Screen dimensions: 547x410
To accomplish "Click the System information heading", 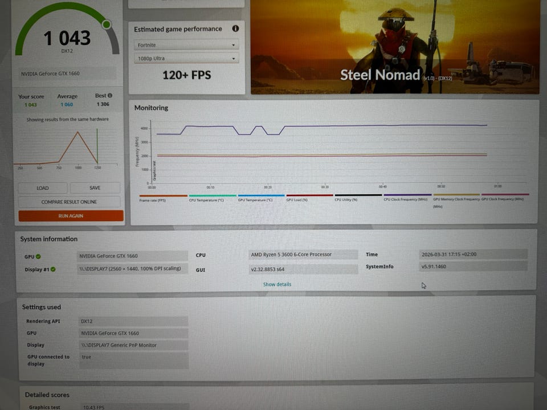I will pos(49,239).
